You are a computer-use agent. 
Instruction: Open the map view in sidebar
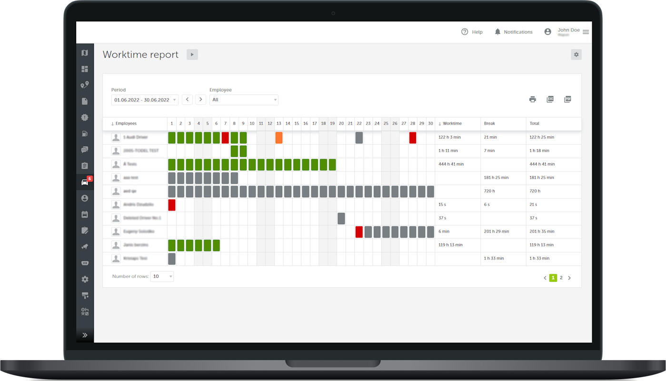click(x=85, y=53)
